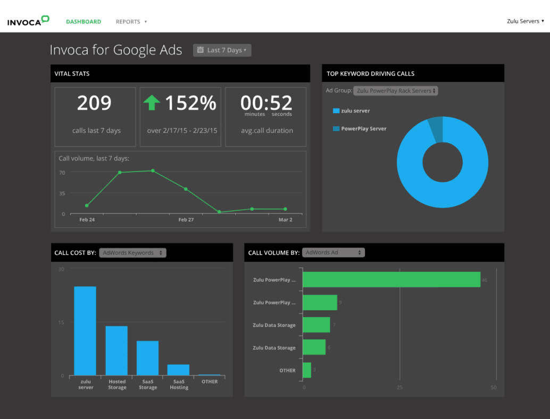Click the green up arrow beside 152%

tap(152, 102)
